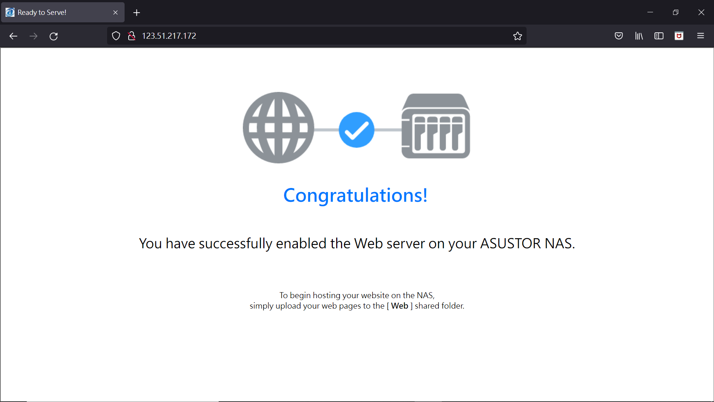Screen dimensions: 714x402
Task: Close the Ready to Serve! tab
Action: 115,13
